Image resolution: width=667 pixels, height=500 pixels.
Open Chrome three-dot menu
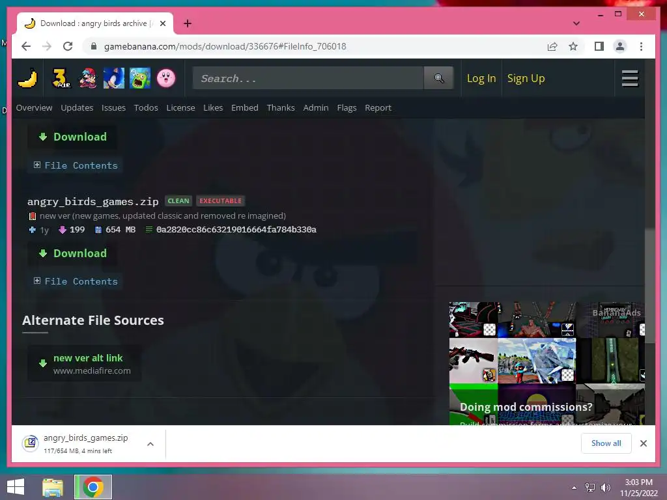point(641,46)
